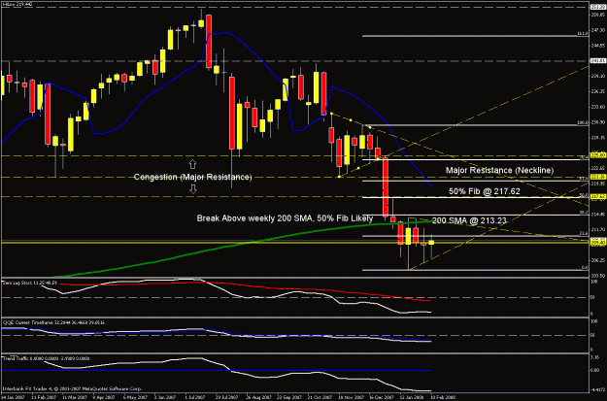
Task: Select the 0.0 Fibonacci level label
Action: [x=586, y=267]
